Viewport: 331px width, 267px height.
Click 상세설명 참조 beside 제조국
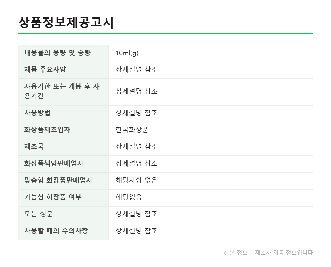(137, 146)
